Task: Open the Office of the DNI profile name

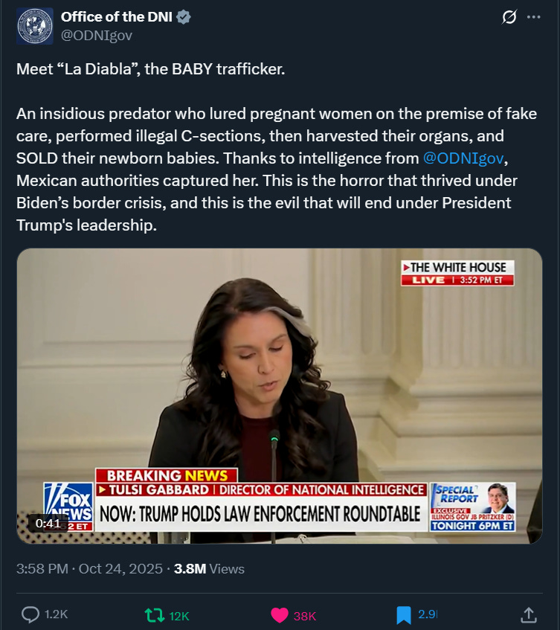Action: [x=117, y=17]
